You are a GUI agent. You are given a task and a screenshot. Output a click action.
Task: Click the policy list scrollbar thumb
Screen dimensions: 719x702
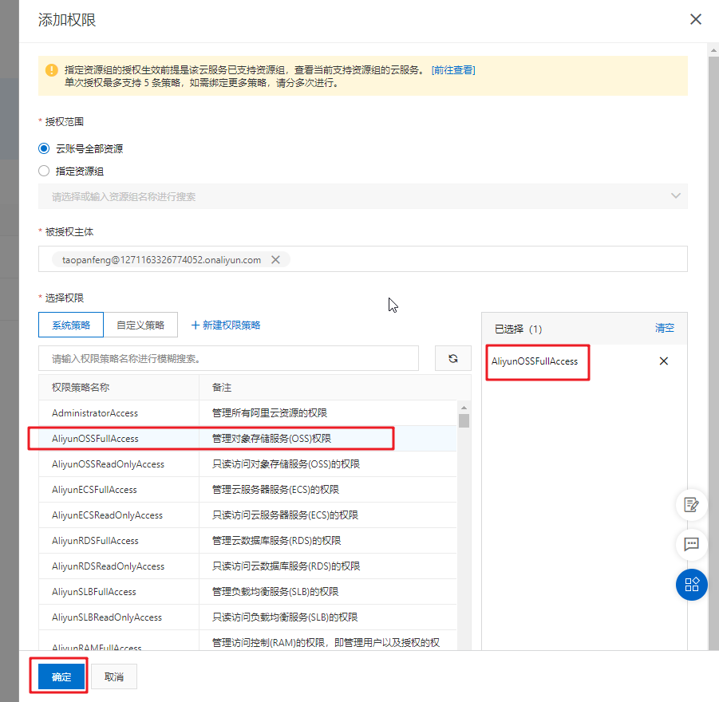[x=464, y=421]
